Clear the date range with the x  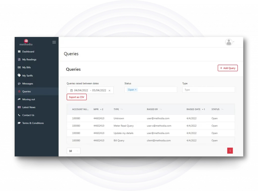click(x=109, y=91)
